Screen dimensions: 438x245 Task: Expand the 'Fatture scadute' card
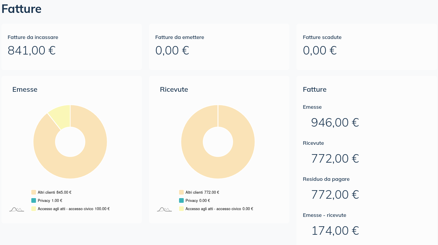[366, 47]
